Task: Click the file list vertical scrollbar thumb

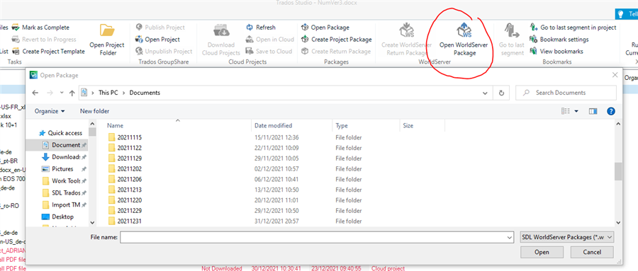Action: [618, 171]
